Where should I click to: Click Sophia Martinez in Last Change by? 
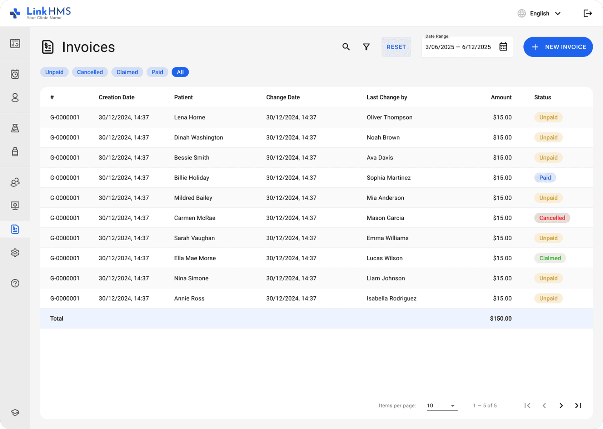(389, 178)
